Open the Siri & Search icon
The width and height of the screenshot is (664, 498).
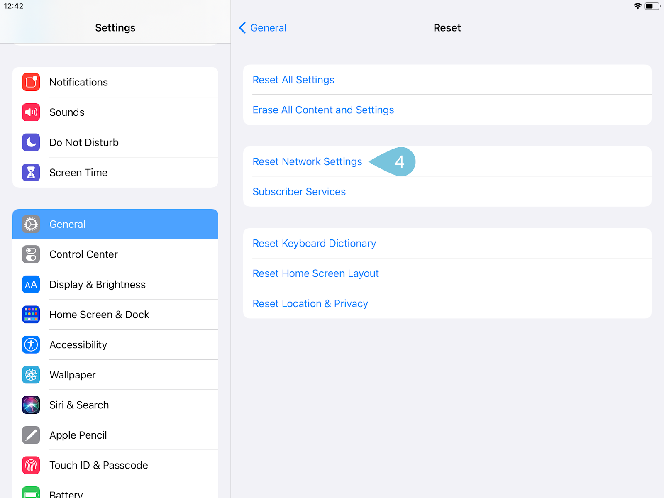[x=31, y=405]
